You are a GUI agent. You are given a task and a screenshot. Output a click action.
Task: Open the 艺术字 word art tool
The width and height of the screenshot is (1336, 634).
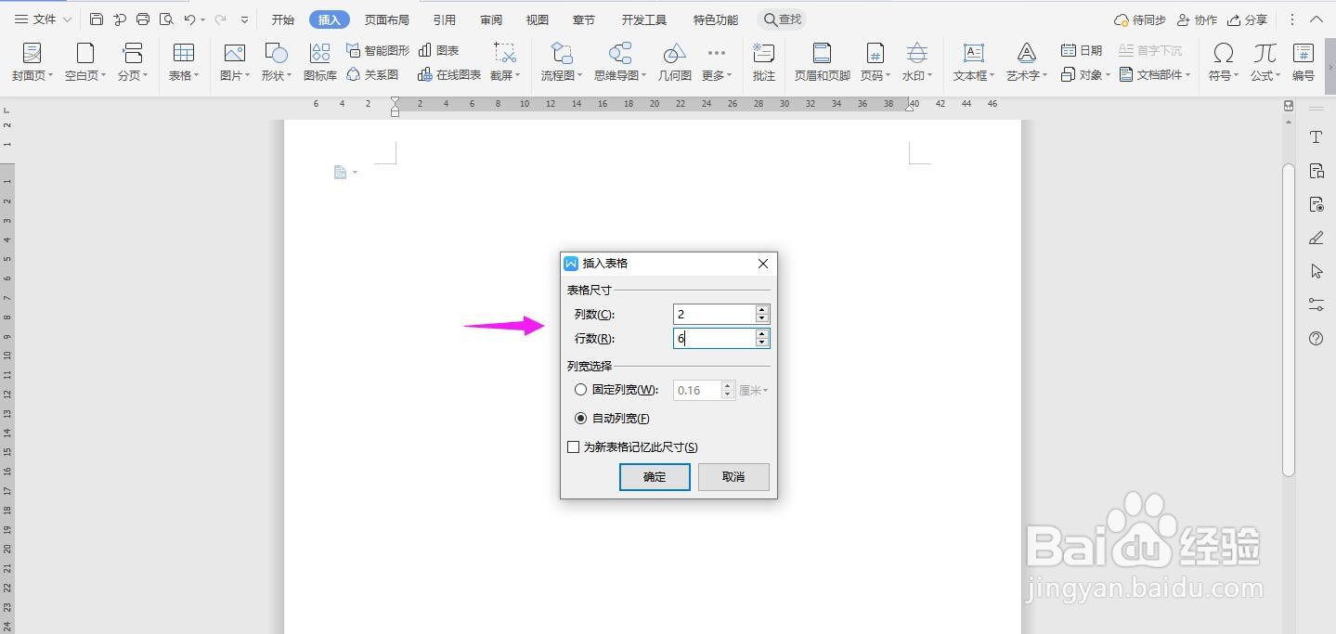coord(1027,62)
